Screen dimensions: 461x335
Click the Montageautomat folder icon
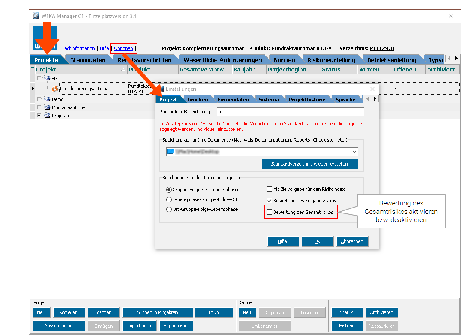coord(47,107)
